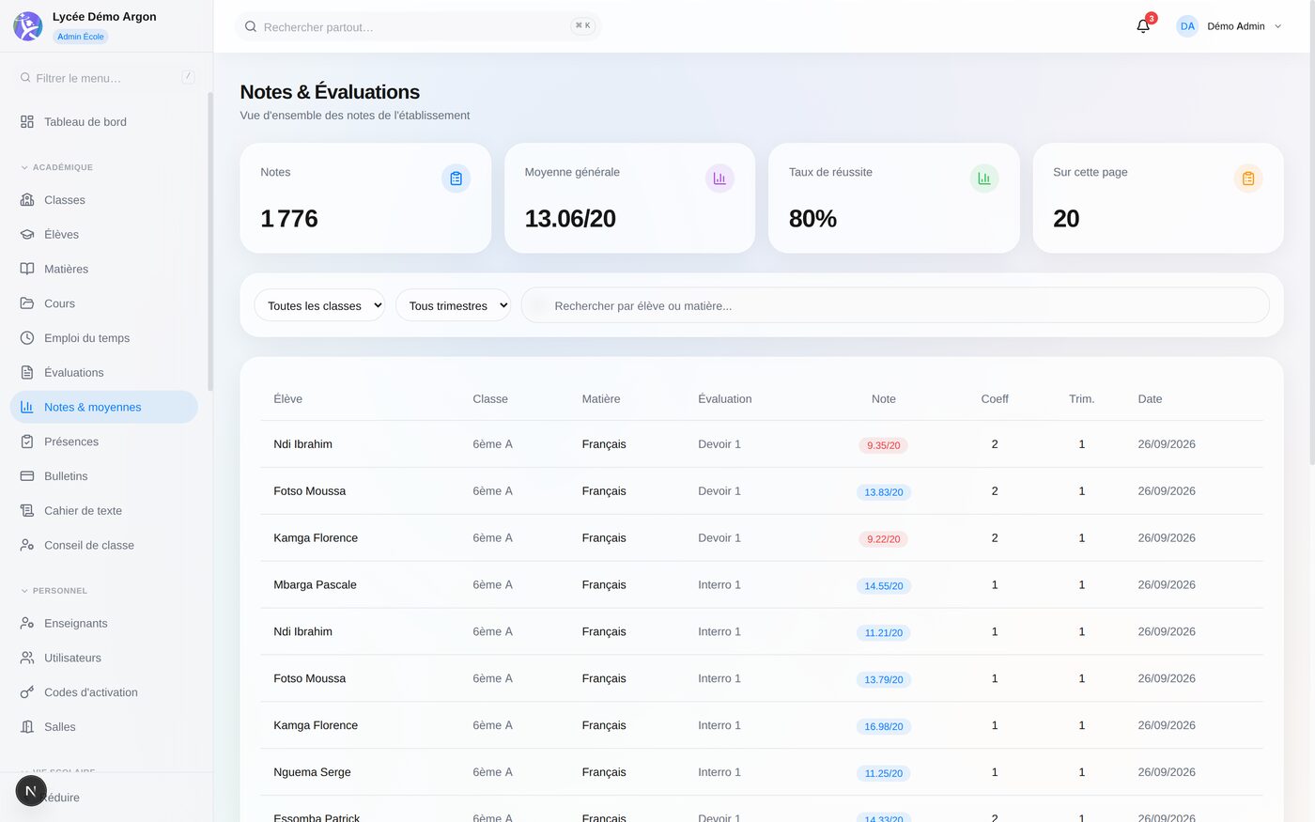The image size is (1315, 822).
Task: Open Codes d'activation page
Action: click(x=103, y=692)
